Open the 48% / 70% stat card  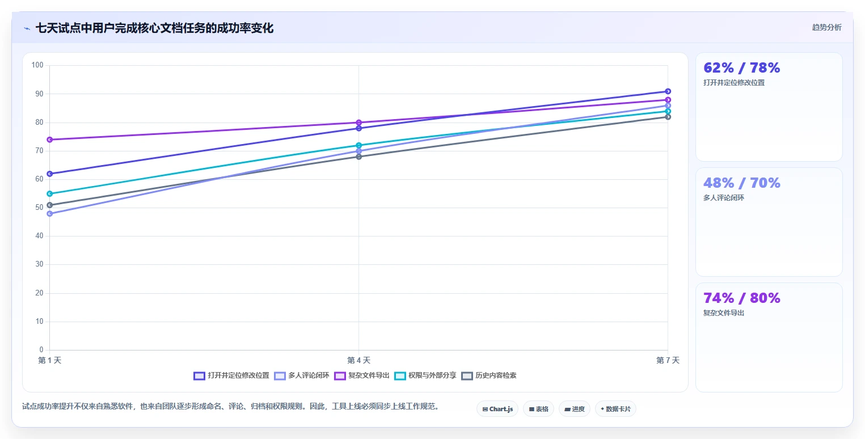769,222
